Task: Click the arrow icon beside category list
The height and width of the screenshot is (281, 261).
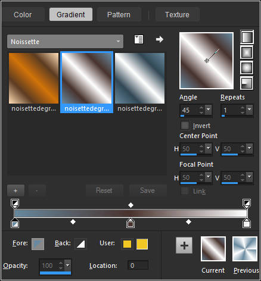Action: pos(160,39)
